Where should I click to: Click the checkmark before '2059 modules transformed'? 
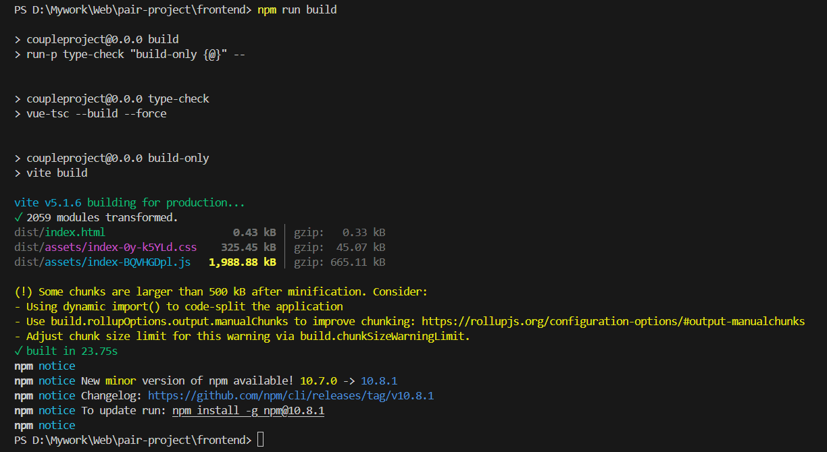[x=18, y=217]
